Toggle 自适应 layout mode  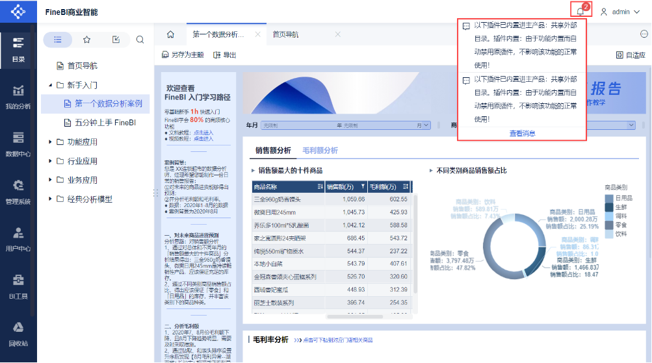(x=631, y=55)
